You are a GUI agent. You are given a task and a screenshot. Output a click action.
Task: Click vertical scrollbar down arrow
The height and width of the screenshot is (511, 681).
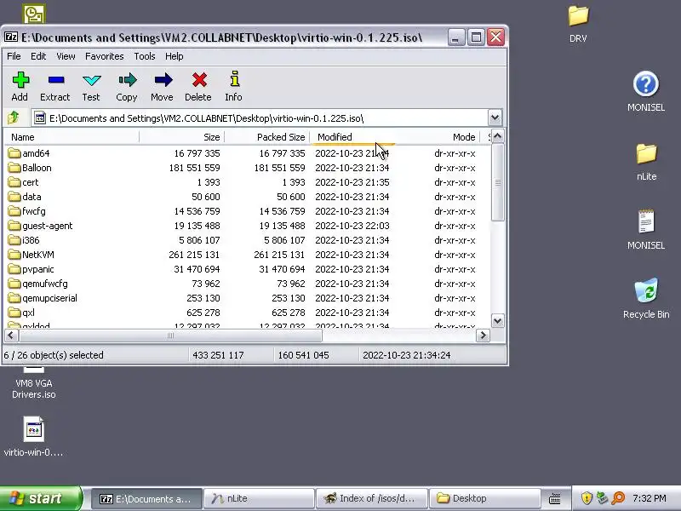[x=497, y=321]
